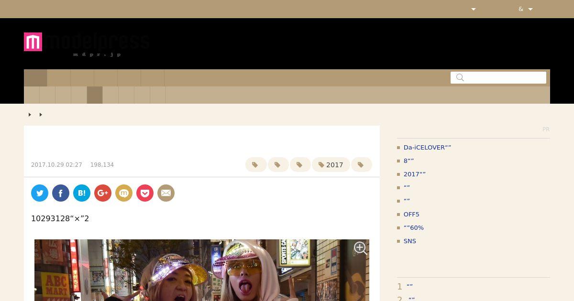The width and height of the screenshot is (574, 301).
Task: Open the 2017 tag pill
Action: pyautogui.click(x=331, y=165)
